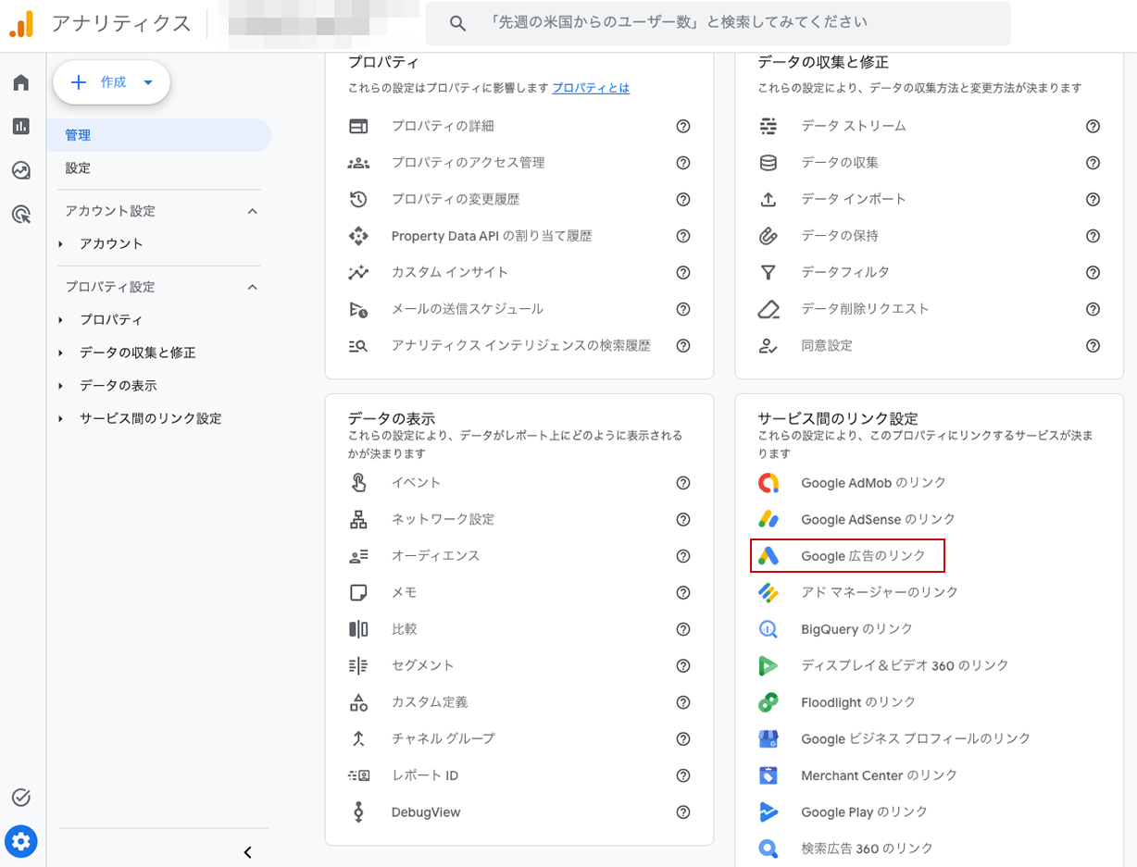
Task: Click the データフィルタ funnel icon
Action: click(x=768, y=272)
